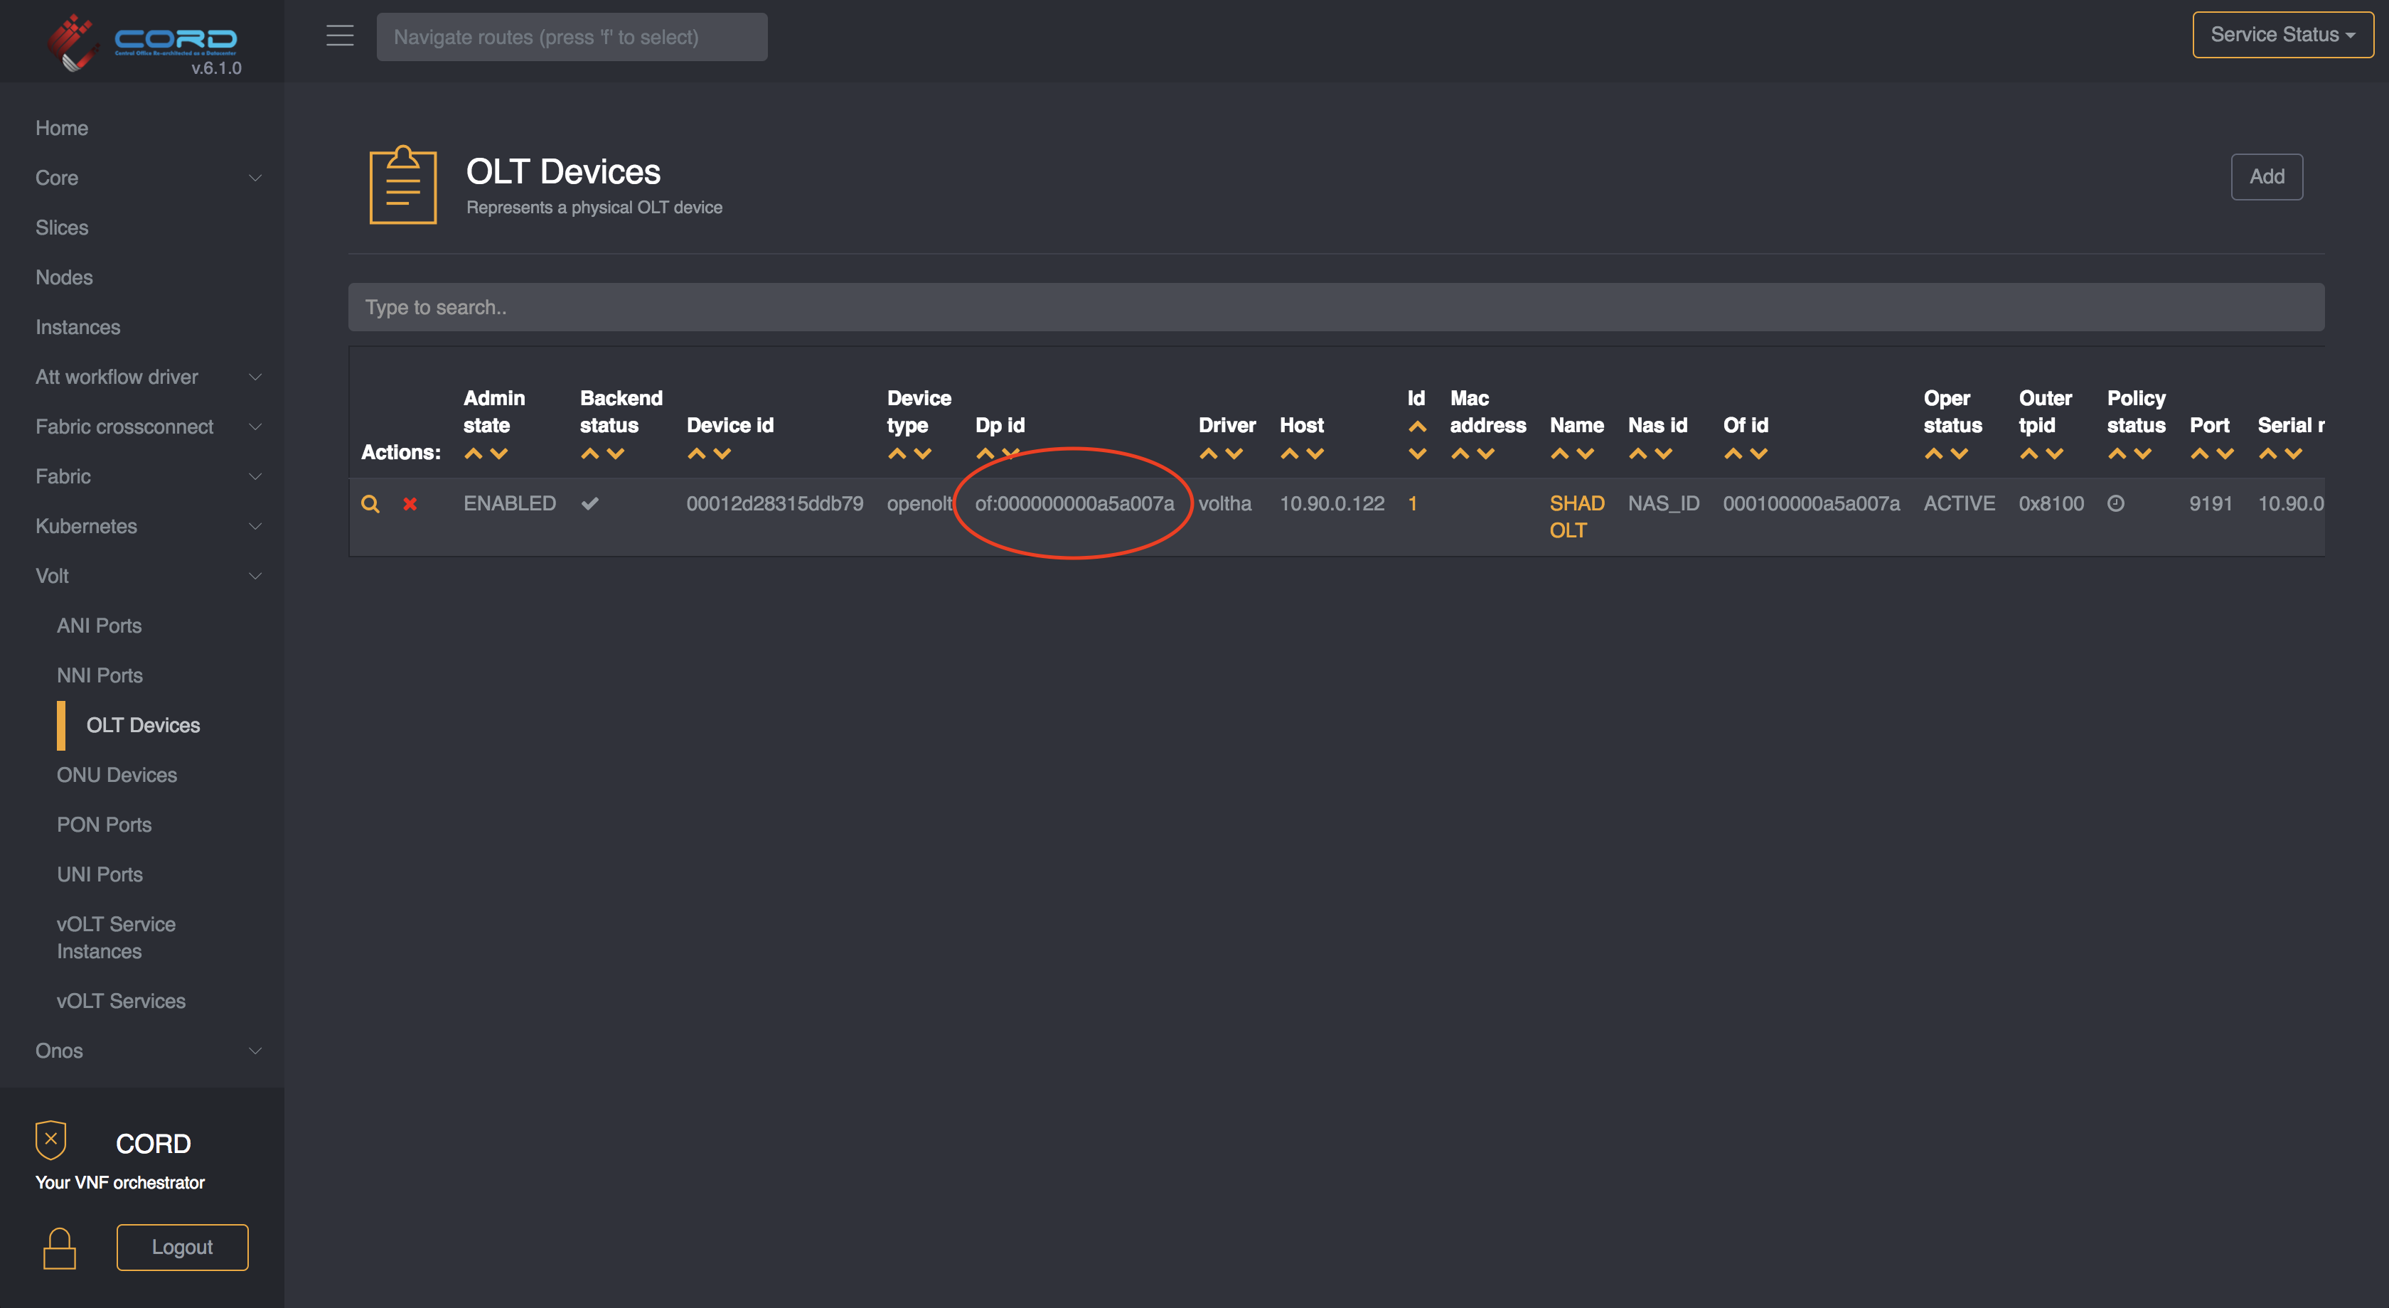The height and width of the screenshot is (1308, 2389).
Task: Open ONU Devices
Action: [x=117, y=775]
